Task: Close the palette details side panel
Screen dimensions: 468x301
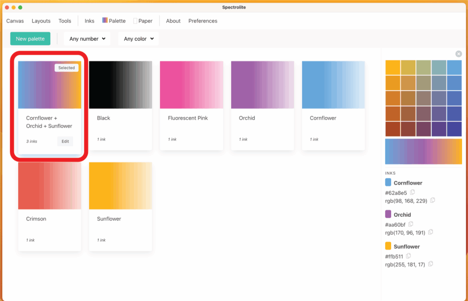Action: point(458,54)
